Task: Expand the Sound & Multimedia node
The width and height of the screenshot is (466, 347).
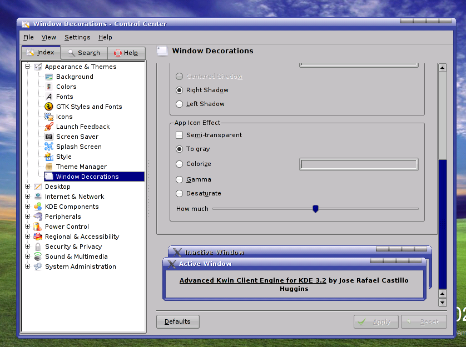Action: pyautogui.click(x=27, y=256)
